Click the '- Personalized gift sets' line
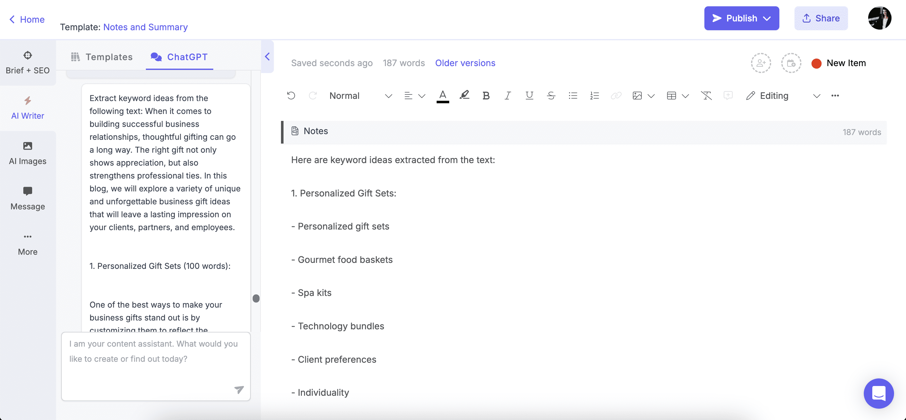The height and width of the screenshot is (420, 906). coord(340,226)
